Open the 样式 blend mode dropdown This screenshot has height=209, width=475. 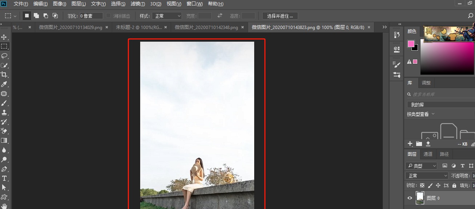(167, 16)
